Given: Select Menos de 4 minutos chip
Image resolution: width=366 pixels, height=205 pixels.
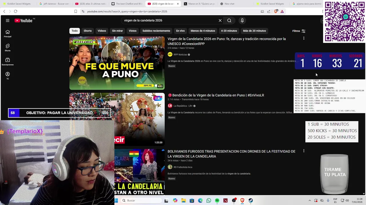Looking at the screenshot, I should [203, 31].
